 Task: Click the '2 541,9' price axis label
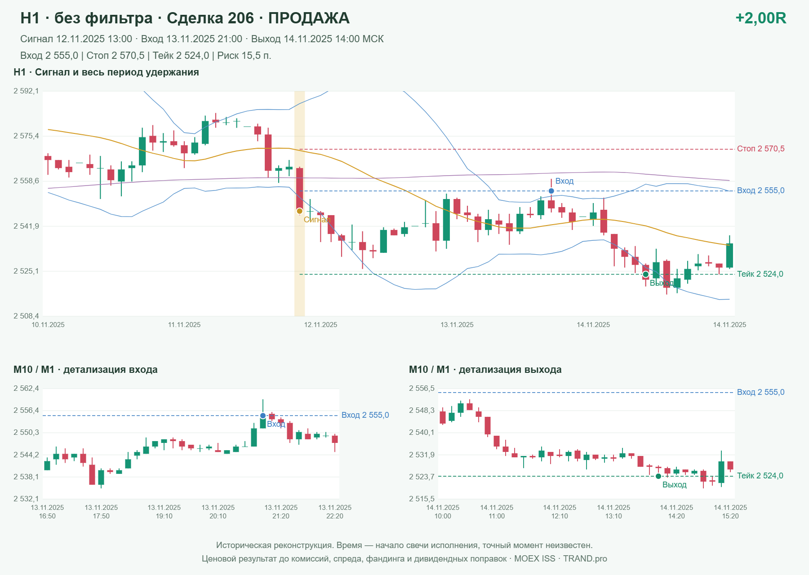(x=26, y=226)
